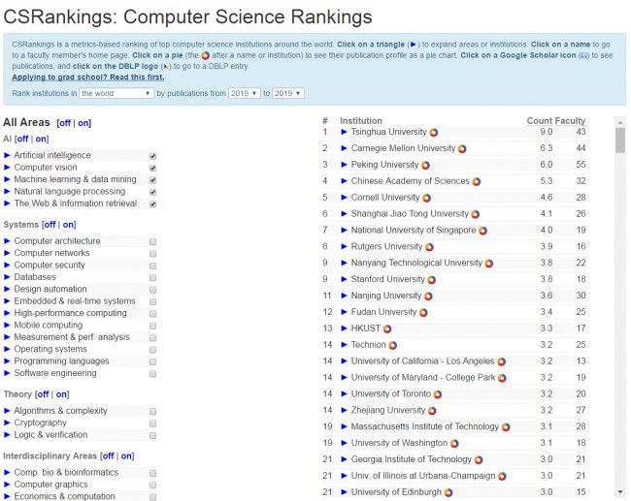This screenshot has height=501, width=631.
Task: Turn on AI areas
Action: point(41,139)
